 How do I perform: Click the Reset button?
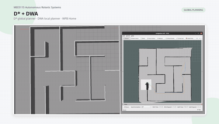point(124,110)
